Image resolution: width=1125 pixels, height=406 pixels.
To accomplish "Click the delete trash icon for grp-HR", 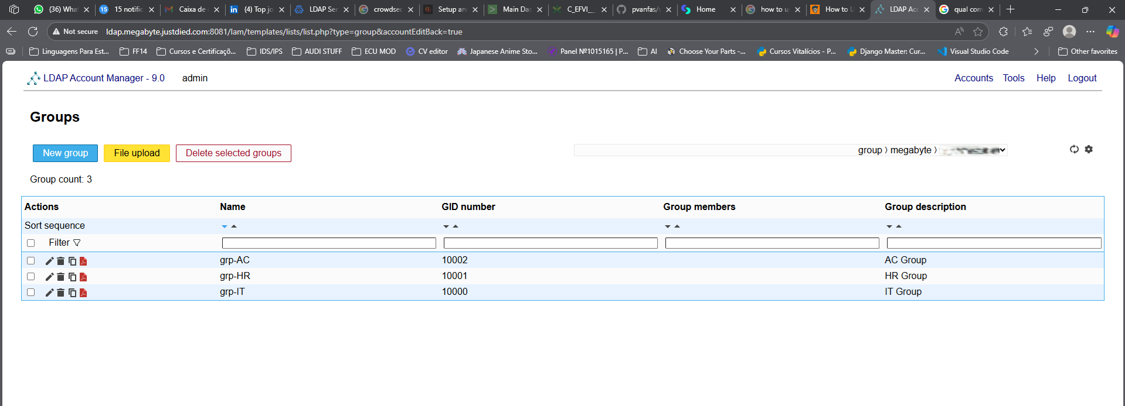I will [60, 277].
